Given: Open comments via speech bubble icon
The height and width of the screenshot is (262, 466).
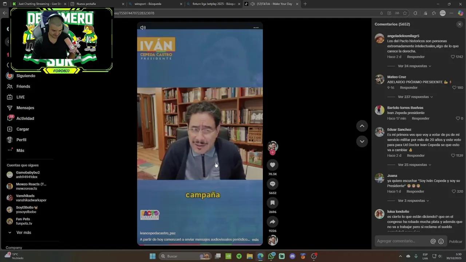Looking at the screenshot, I should click(272, 184).
